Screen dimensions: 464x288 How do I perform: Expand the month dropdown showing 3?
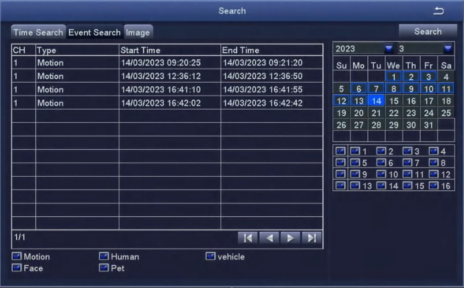[x=448, y=48]
